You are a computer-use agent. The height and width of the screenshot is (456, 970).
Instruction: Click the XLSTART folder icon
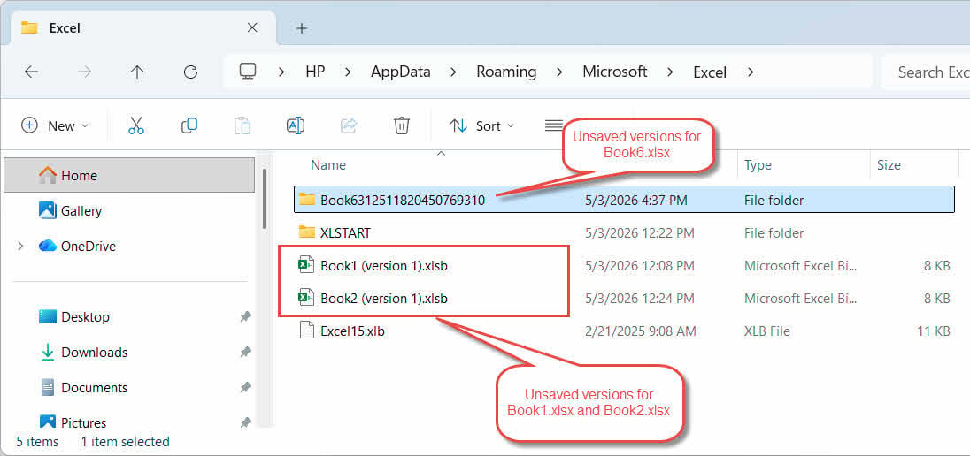(306, 232)
